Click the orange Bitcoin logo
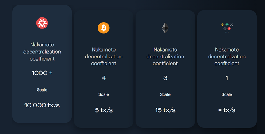This screenshot has width=265, height=134. click(x=104, y=28)
